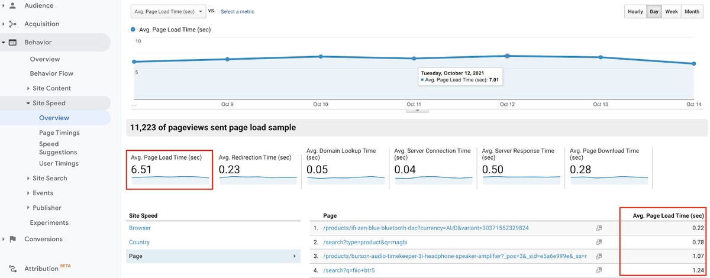This screenshot has width=710, height=278.
Task: Open Attribution BETA section
Action: [47, 269]
